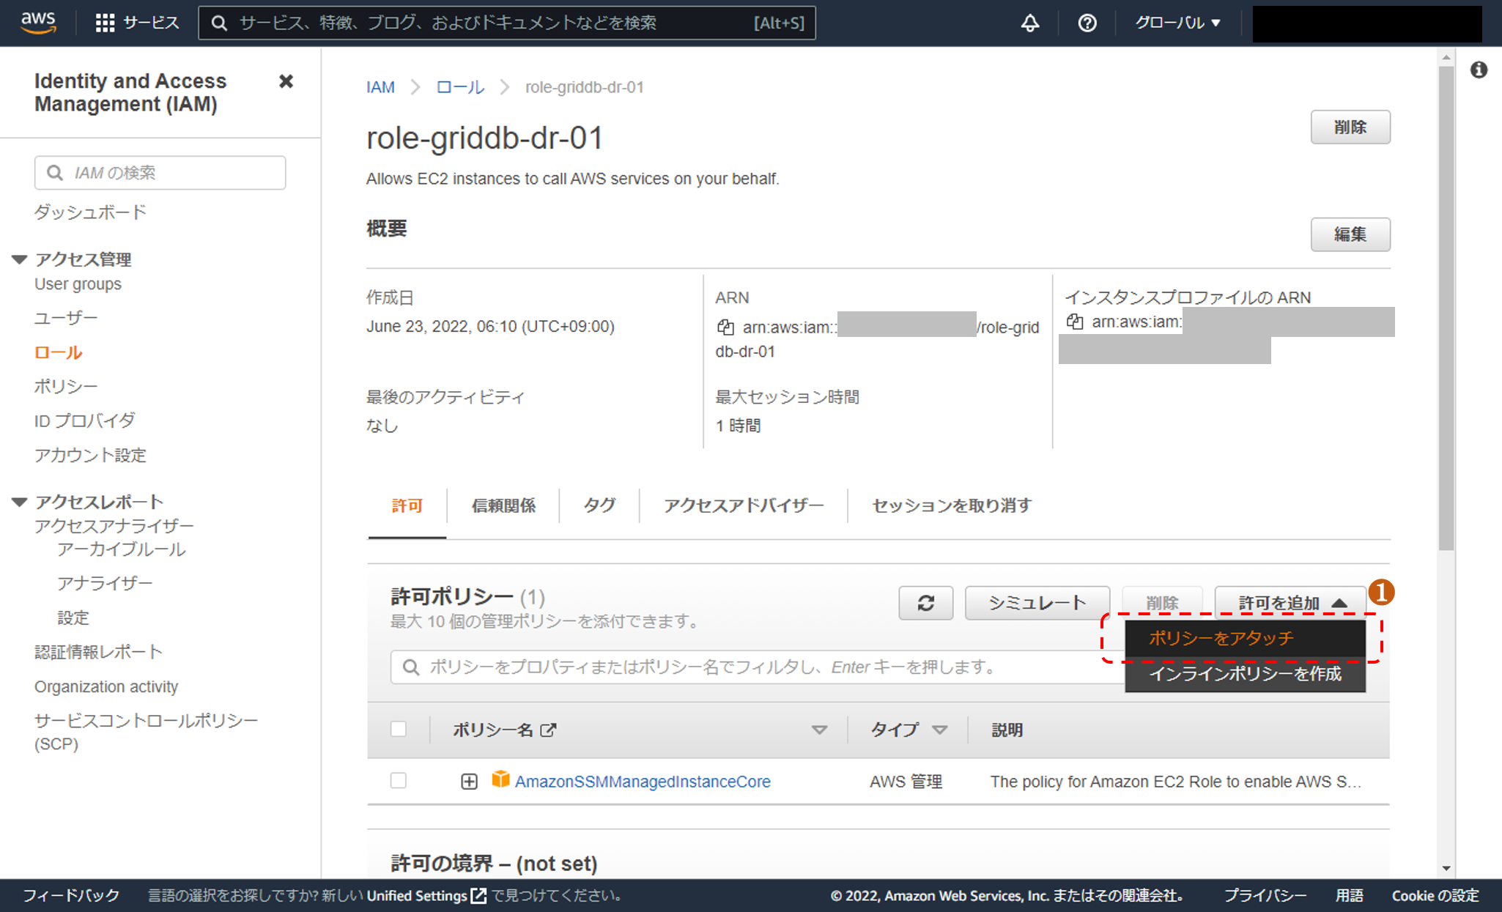1502x912 pixels.
Task: Copy instance profile ARN with copy icon
Action: pos(1075,322)
